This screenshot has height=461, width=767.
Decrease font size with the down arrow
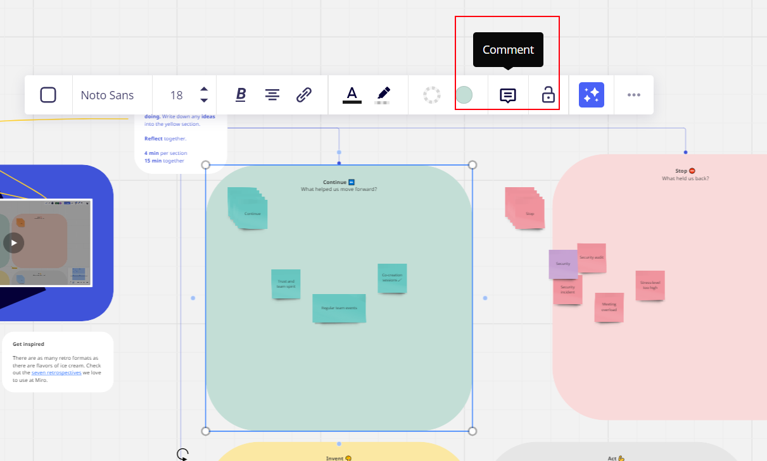[204, 101]
